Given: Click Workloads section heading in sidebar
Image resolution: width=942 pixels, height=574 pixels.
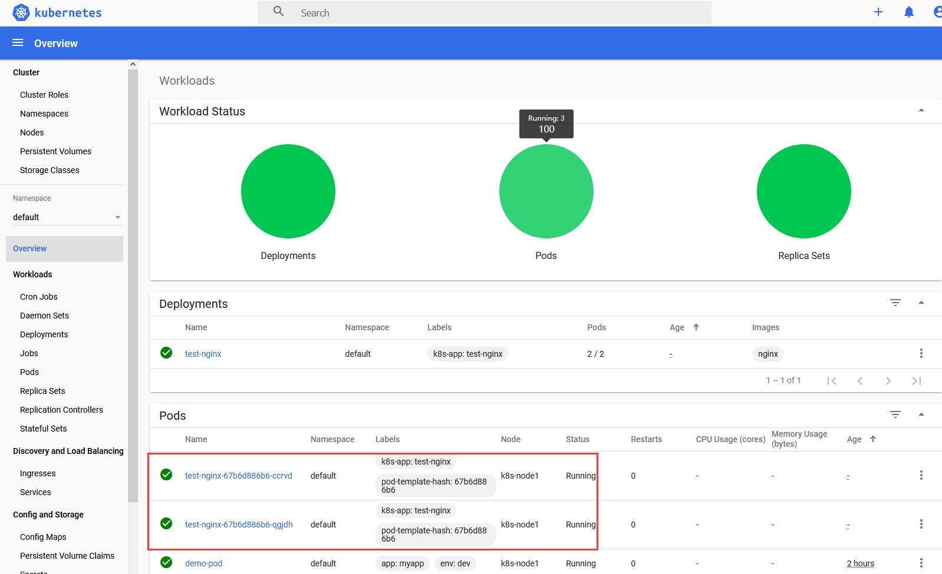Looking at the screenshot, I should pyautogui.click(x=32, y=274).
